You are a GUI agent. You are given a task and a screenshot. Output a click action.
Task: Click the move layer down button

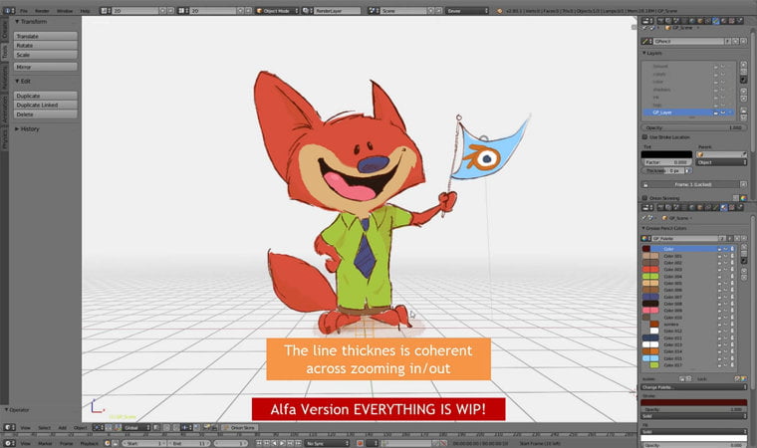point(743,98)
